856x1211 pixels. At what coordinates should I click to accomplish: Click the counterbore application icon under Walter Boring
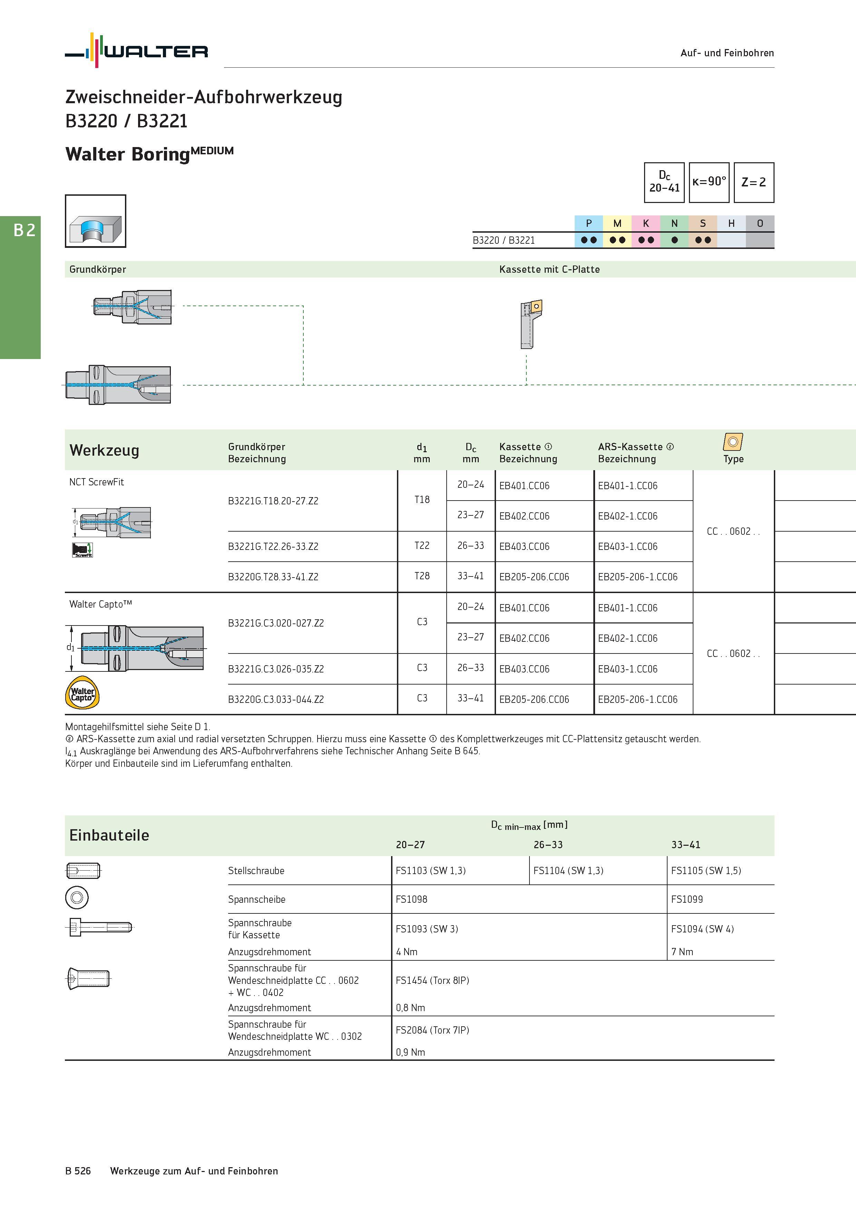96,221
